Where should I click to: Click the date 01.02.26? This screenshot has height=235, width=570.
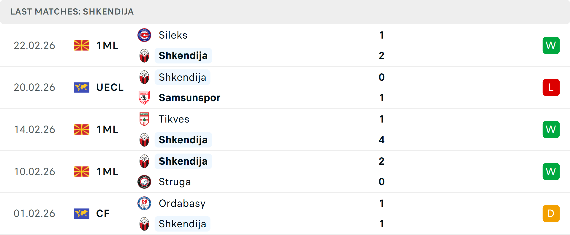click(34, 213)
